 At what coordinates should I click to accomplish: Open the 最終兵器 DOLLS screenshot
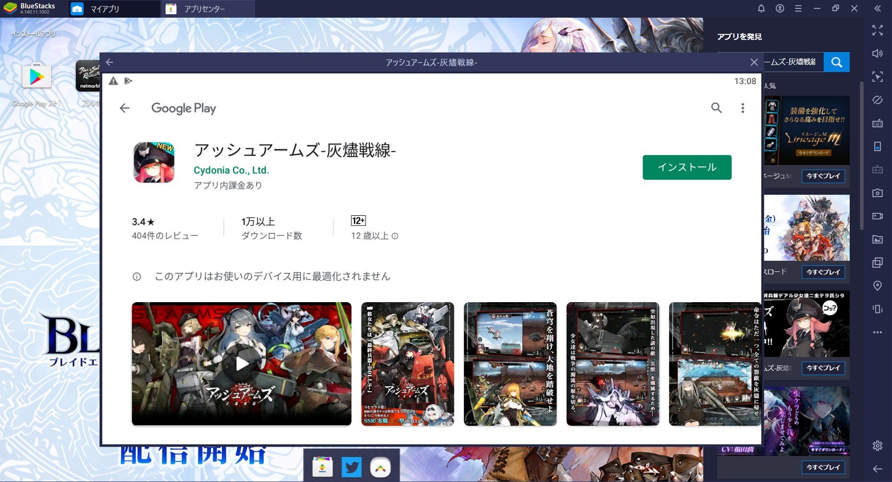(408, 363)
